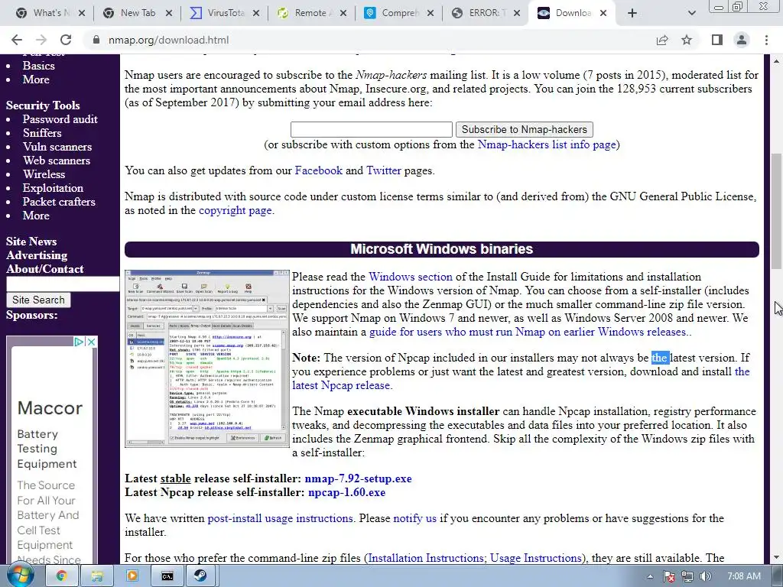This screenshot has height=587, width=783.
Task: Download npcap-1.60.exe
Action: [x=346, y=493]
